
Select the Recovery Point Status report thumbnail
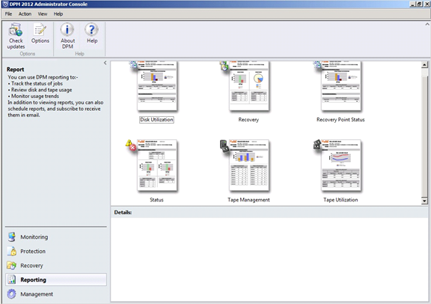pyautogui.click(x=341, y=86)
